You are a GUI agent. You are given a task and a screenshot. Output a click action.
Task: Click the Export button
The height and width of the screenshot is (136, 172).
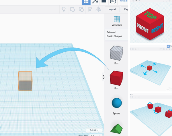click(x=125, y=9)
